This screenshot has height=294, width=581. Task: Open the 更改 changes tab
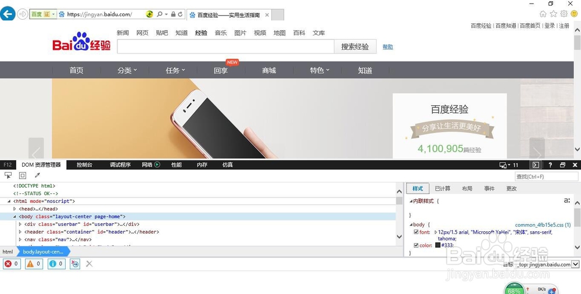511,189
